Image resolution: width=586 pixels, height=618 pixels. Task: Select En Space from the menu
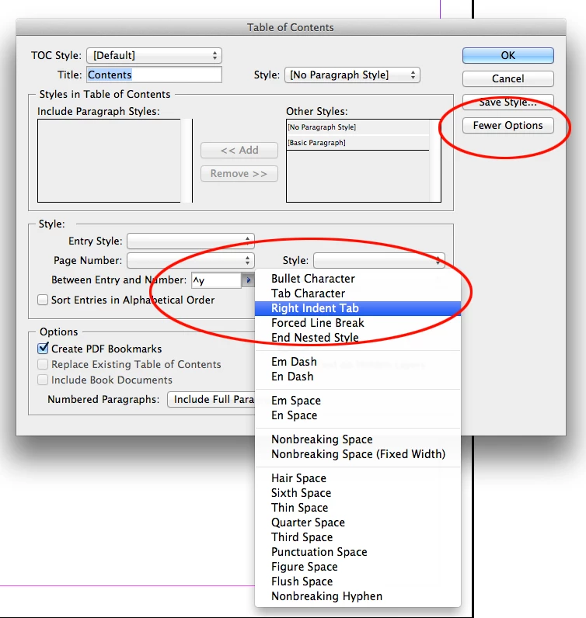coord(358,415)
